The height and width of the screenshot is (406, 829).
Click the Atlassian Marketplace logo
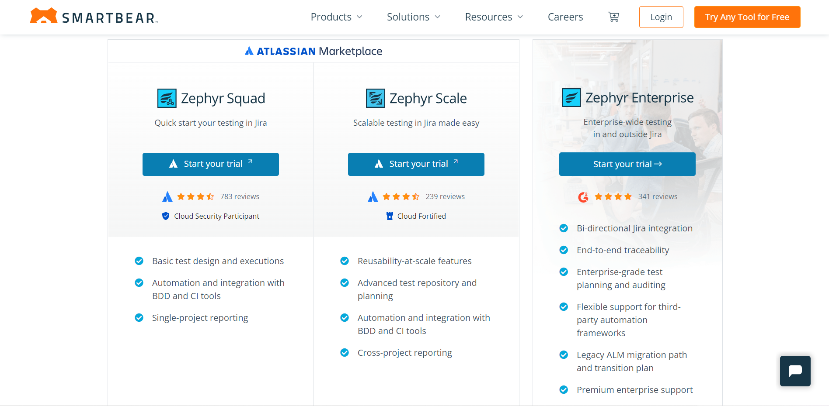(x=313, y=51)
